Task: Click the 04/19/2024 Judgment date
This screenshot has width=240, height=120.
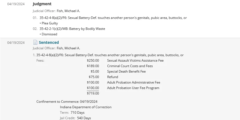Action: coord(16,4)
